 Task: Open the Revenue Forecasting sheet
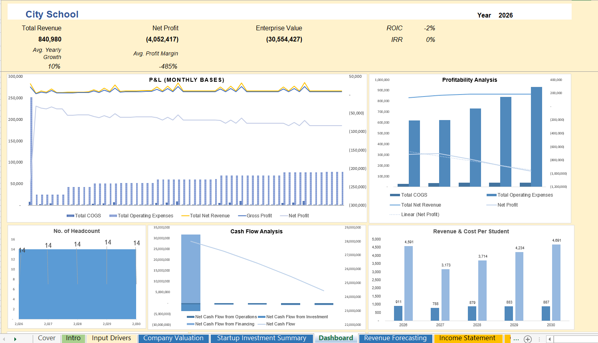click(395, 338)
